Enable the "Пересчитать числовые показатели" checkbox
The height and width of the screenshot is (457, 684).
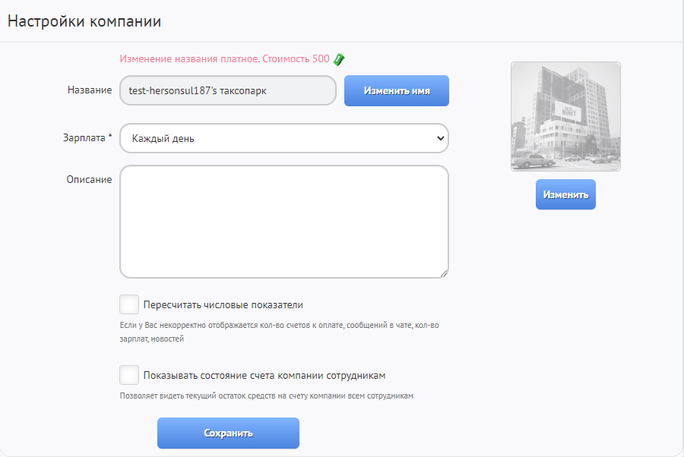click(129, 305)
